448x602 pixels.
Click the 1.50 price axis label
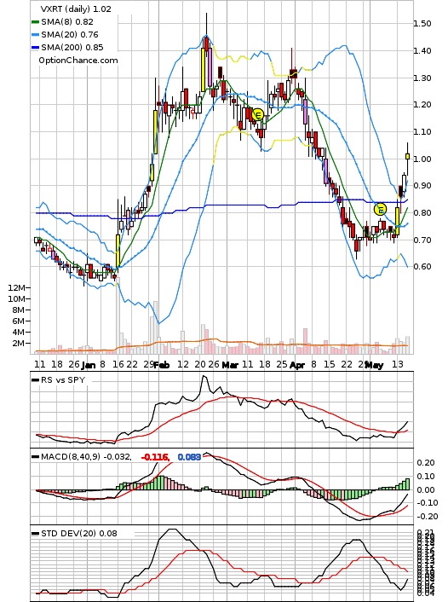(x=422, y=23)
